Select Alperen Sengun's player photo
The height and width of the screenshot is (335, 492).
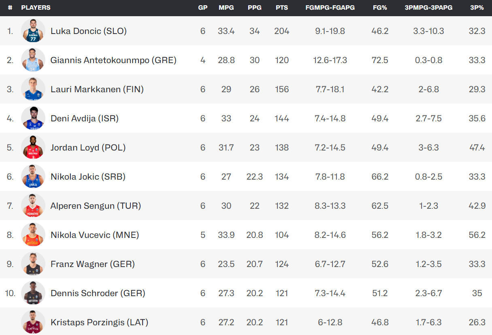(33, 206)
